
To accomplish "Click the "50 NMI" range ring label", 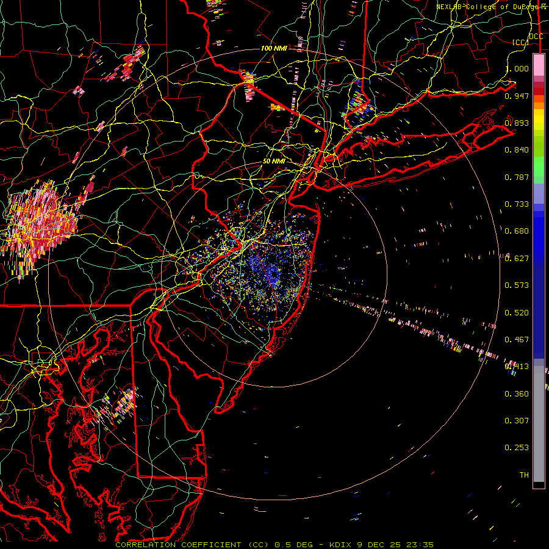I will tap(274, 162).
